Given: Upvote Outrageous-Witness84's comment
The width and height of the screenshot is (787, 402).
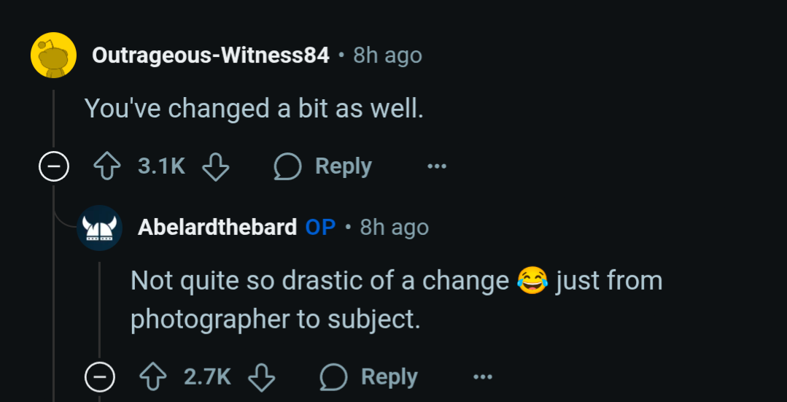Looking at the screenshot, I should tap(107, 166).
